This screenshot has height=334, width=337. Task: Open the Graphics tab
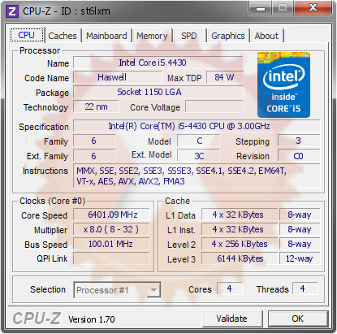pyautogui.click(x=228, y=36)
